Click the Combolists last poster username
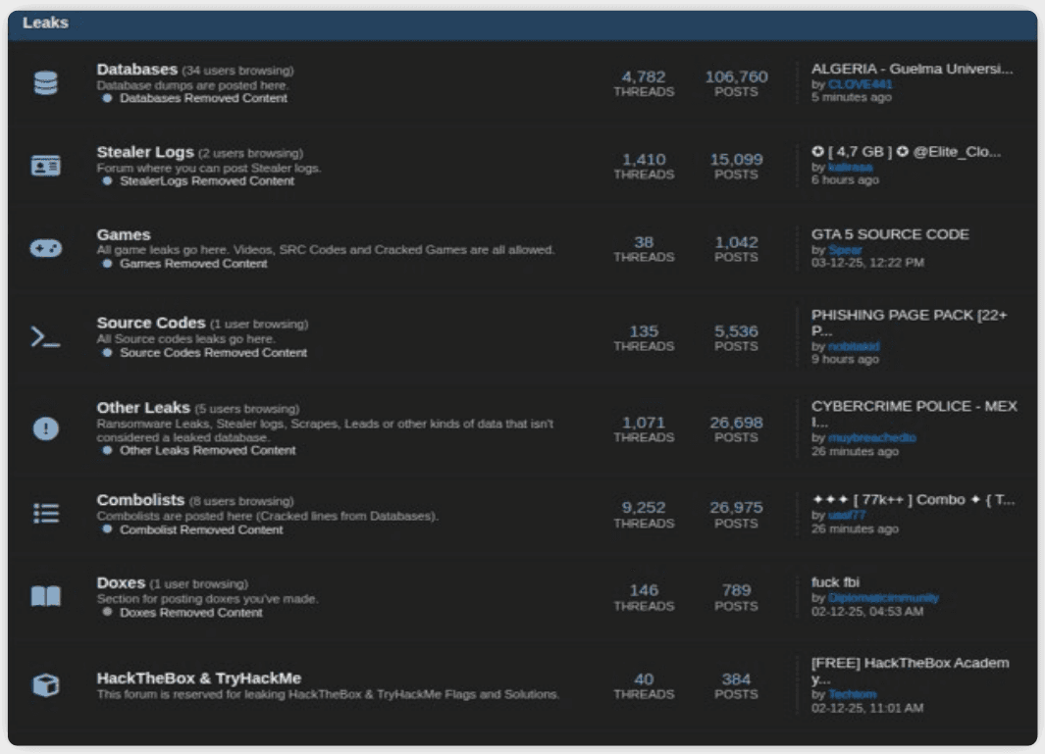Viewport: 1045px width, 754px height. [x=847, y=515]
